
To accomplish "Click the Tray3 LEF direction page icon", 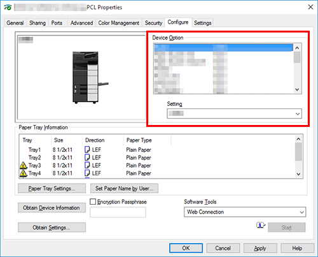I will [x=87, y=165].
